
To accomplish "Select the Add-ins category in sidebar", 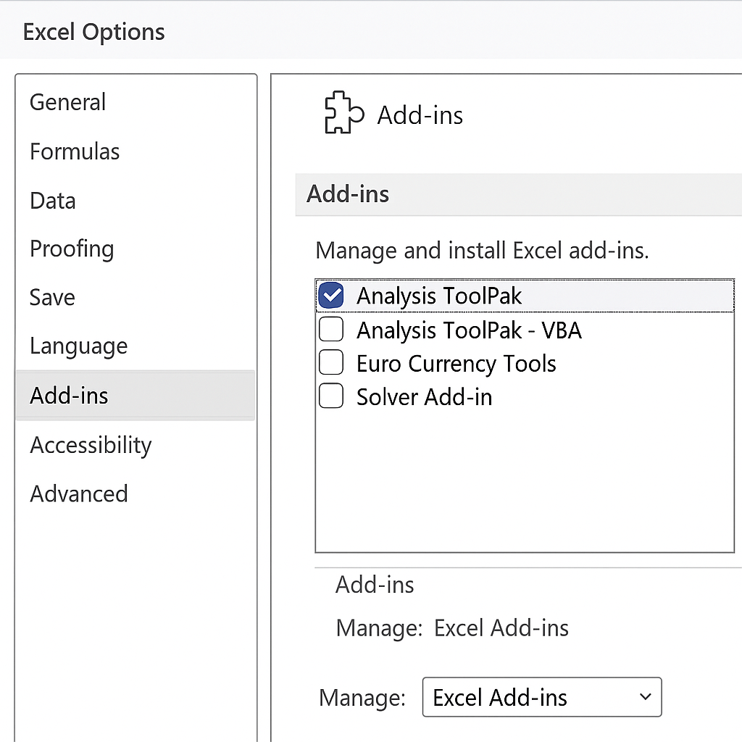I will [x=136, y=395].
